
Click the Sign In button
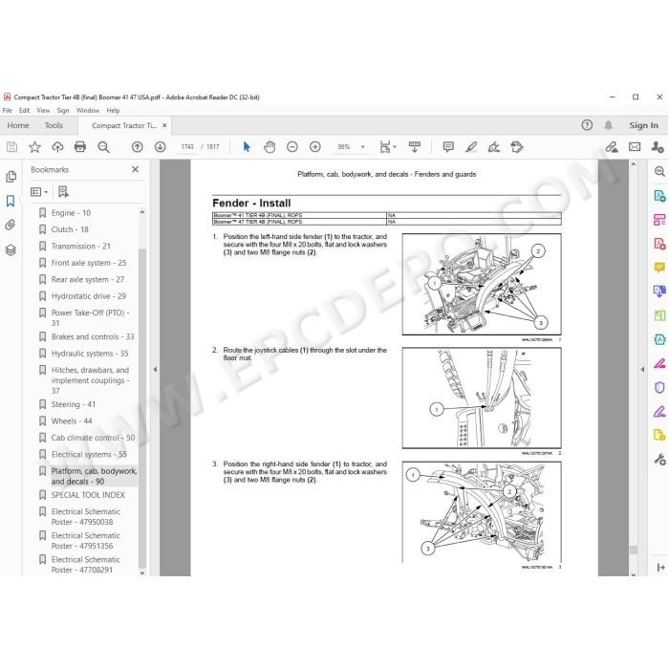643,125
